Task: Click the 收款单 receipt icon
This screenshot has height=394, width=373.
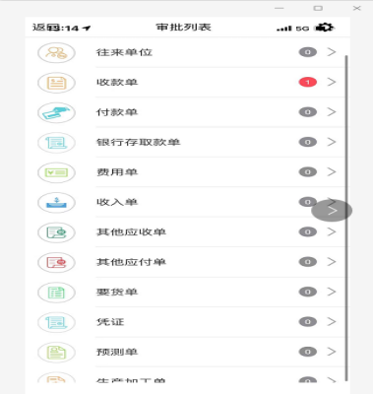Action: (56, 83)
